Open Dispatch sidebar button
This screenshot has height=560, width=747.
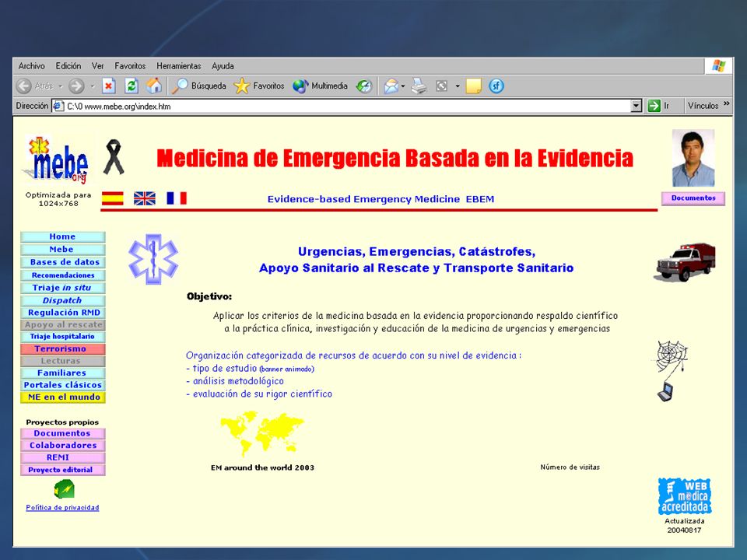point(62,300)
